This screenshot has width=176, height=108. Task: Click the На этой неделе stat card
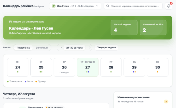(x=124, y=28)
